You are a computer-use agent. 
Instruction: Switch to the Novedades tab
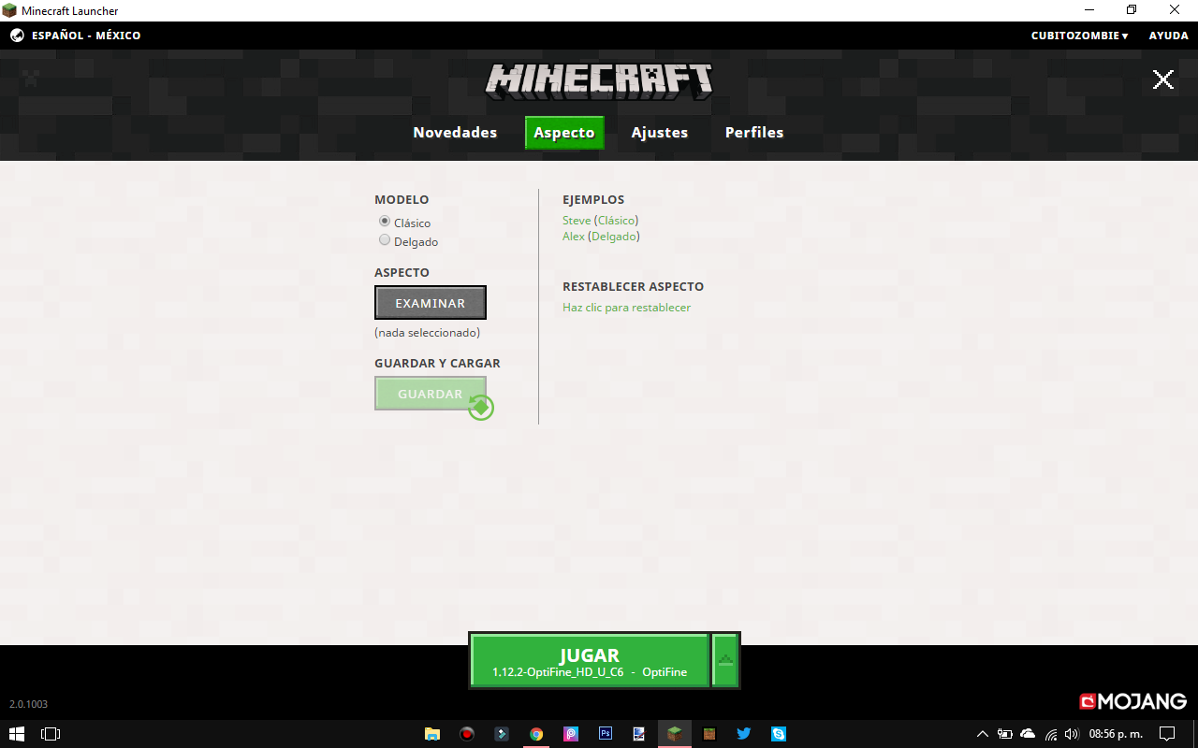click(x=455, y=133)
